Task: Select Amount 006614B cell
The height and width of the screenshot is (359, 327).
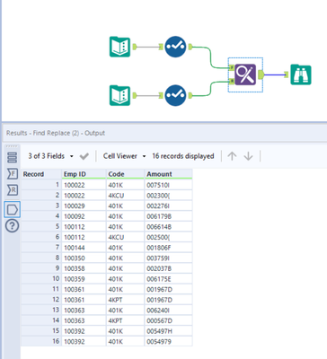Action: coord(168,227)
